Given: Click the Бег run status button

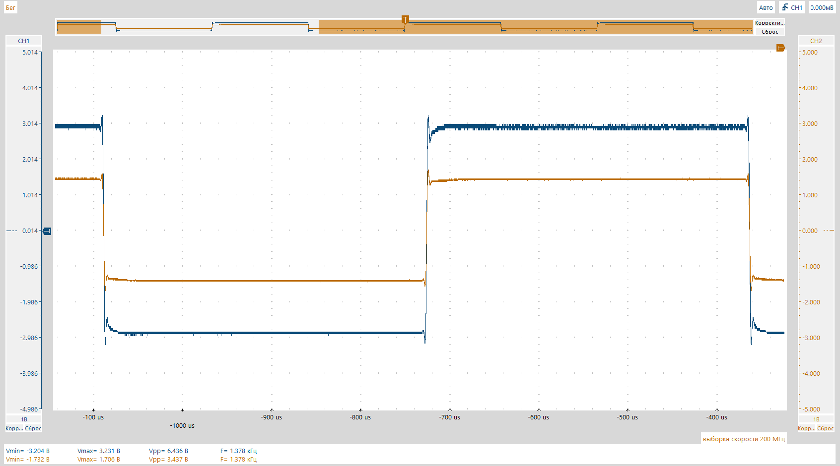Looking at the screenshot, I should [x=10, y=7].
